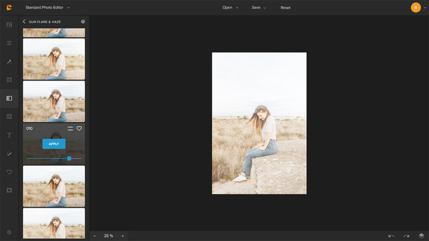Click Reset in the top bar
The width and height of the screenshot is (429, 241).
coord(285,8)
